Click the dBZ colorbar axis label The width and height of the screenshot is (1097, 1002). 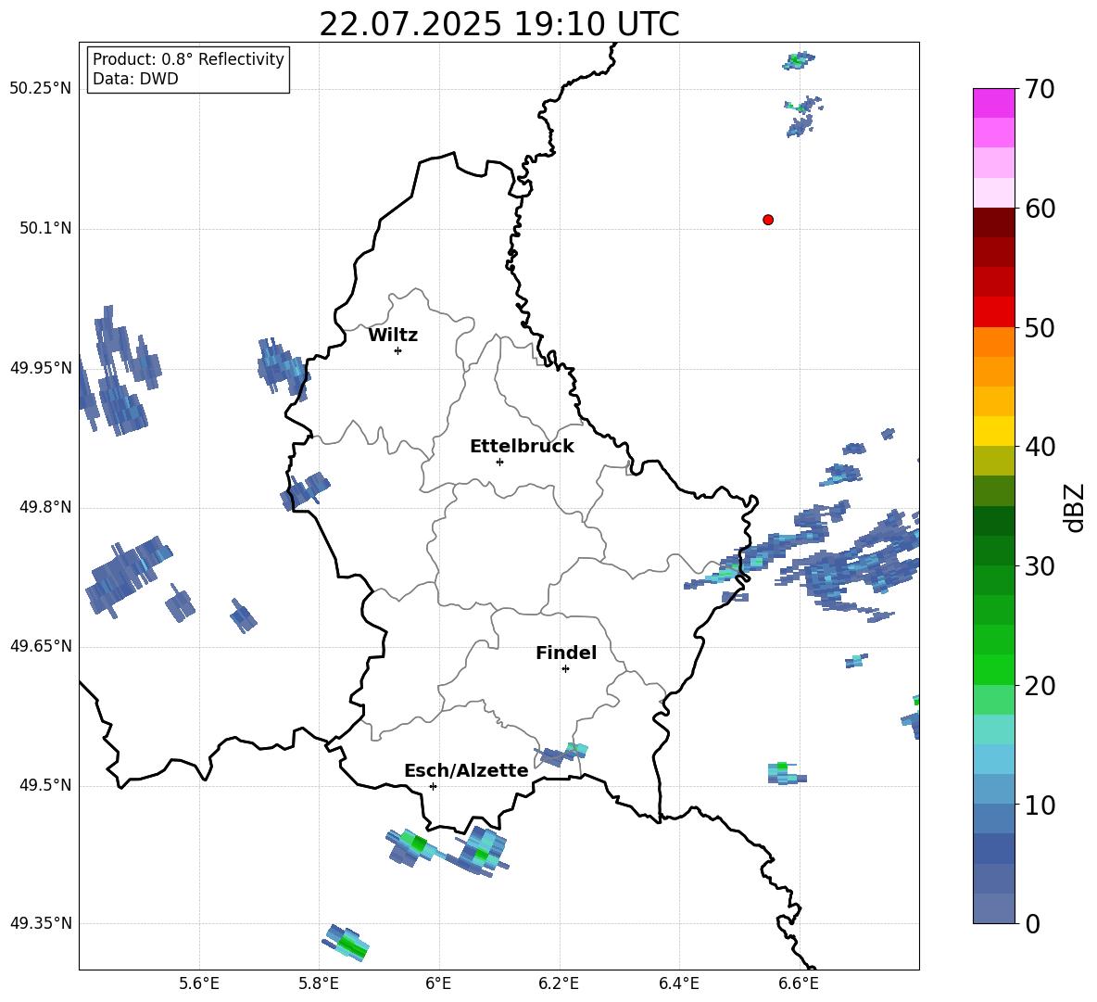coord(1073,507)
